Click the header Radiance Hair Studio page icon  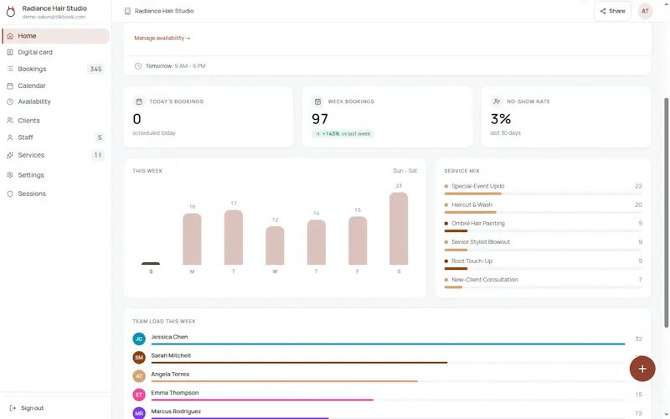(127, 11)
